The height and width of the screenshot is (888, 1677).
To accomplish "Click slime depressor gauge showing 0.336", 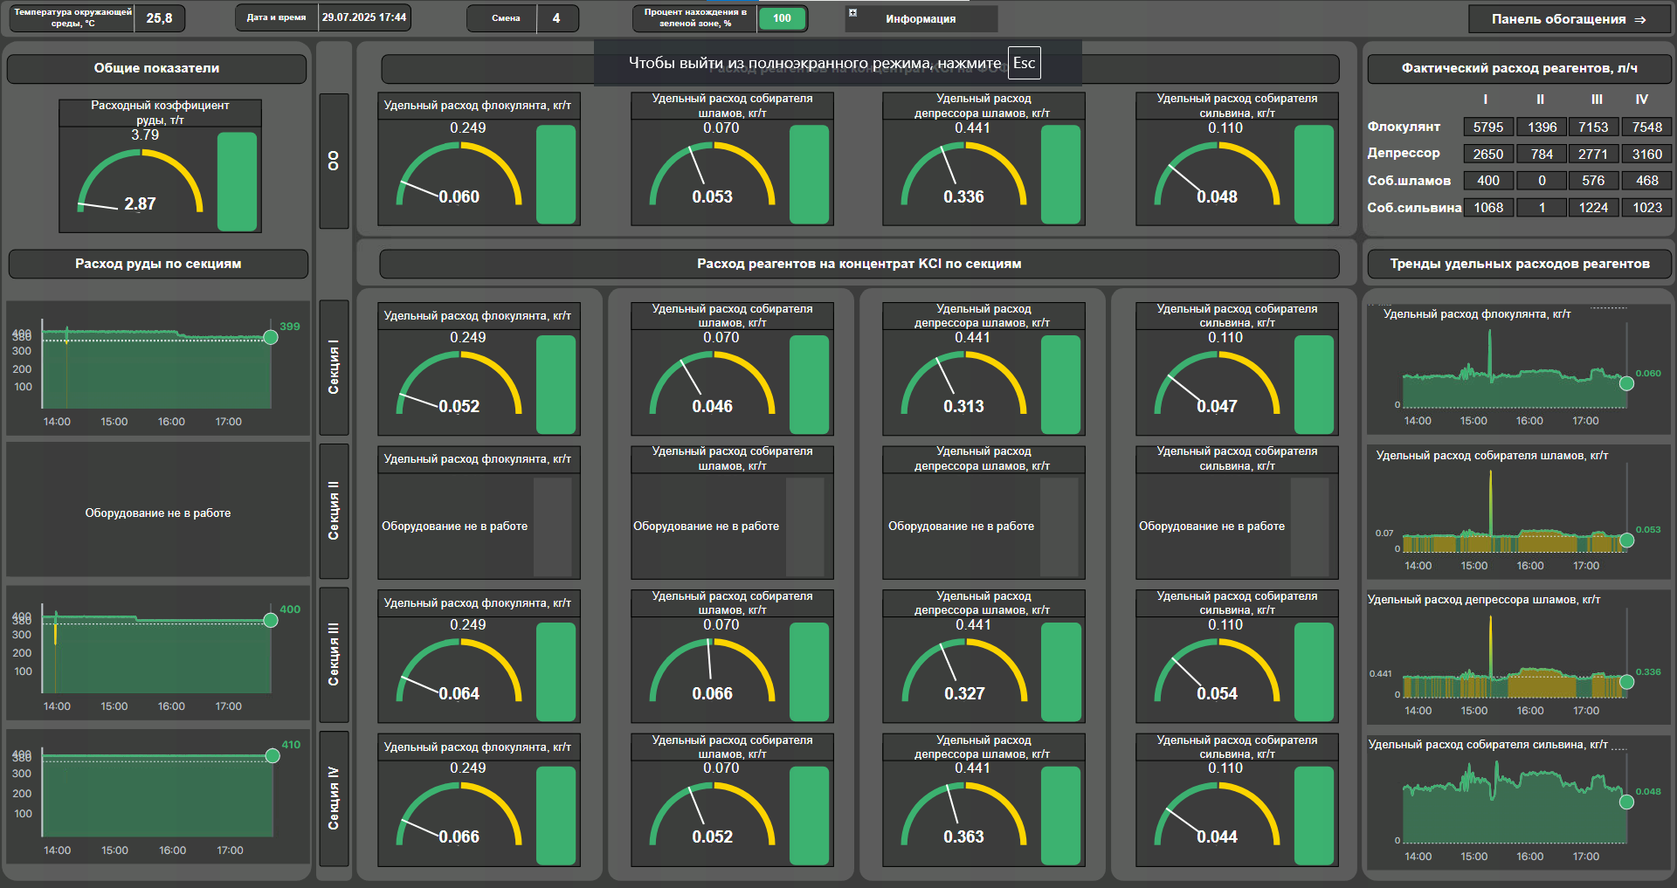I will (963, 175).
